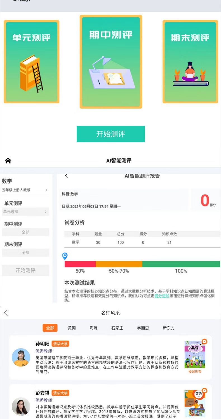The width and height of the screenshot is (221, 419).
Task: Click 清华大学 tag next to 彭安祺
Action: tap(60, 393)
